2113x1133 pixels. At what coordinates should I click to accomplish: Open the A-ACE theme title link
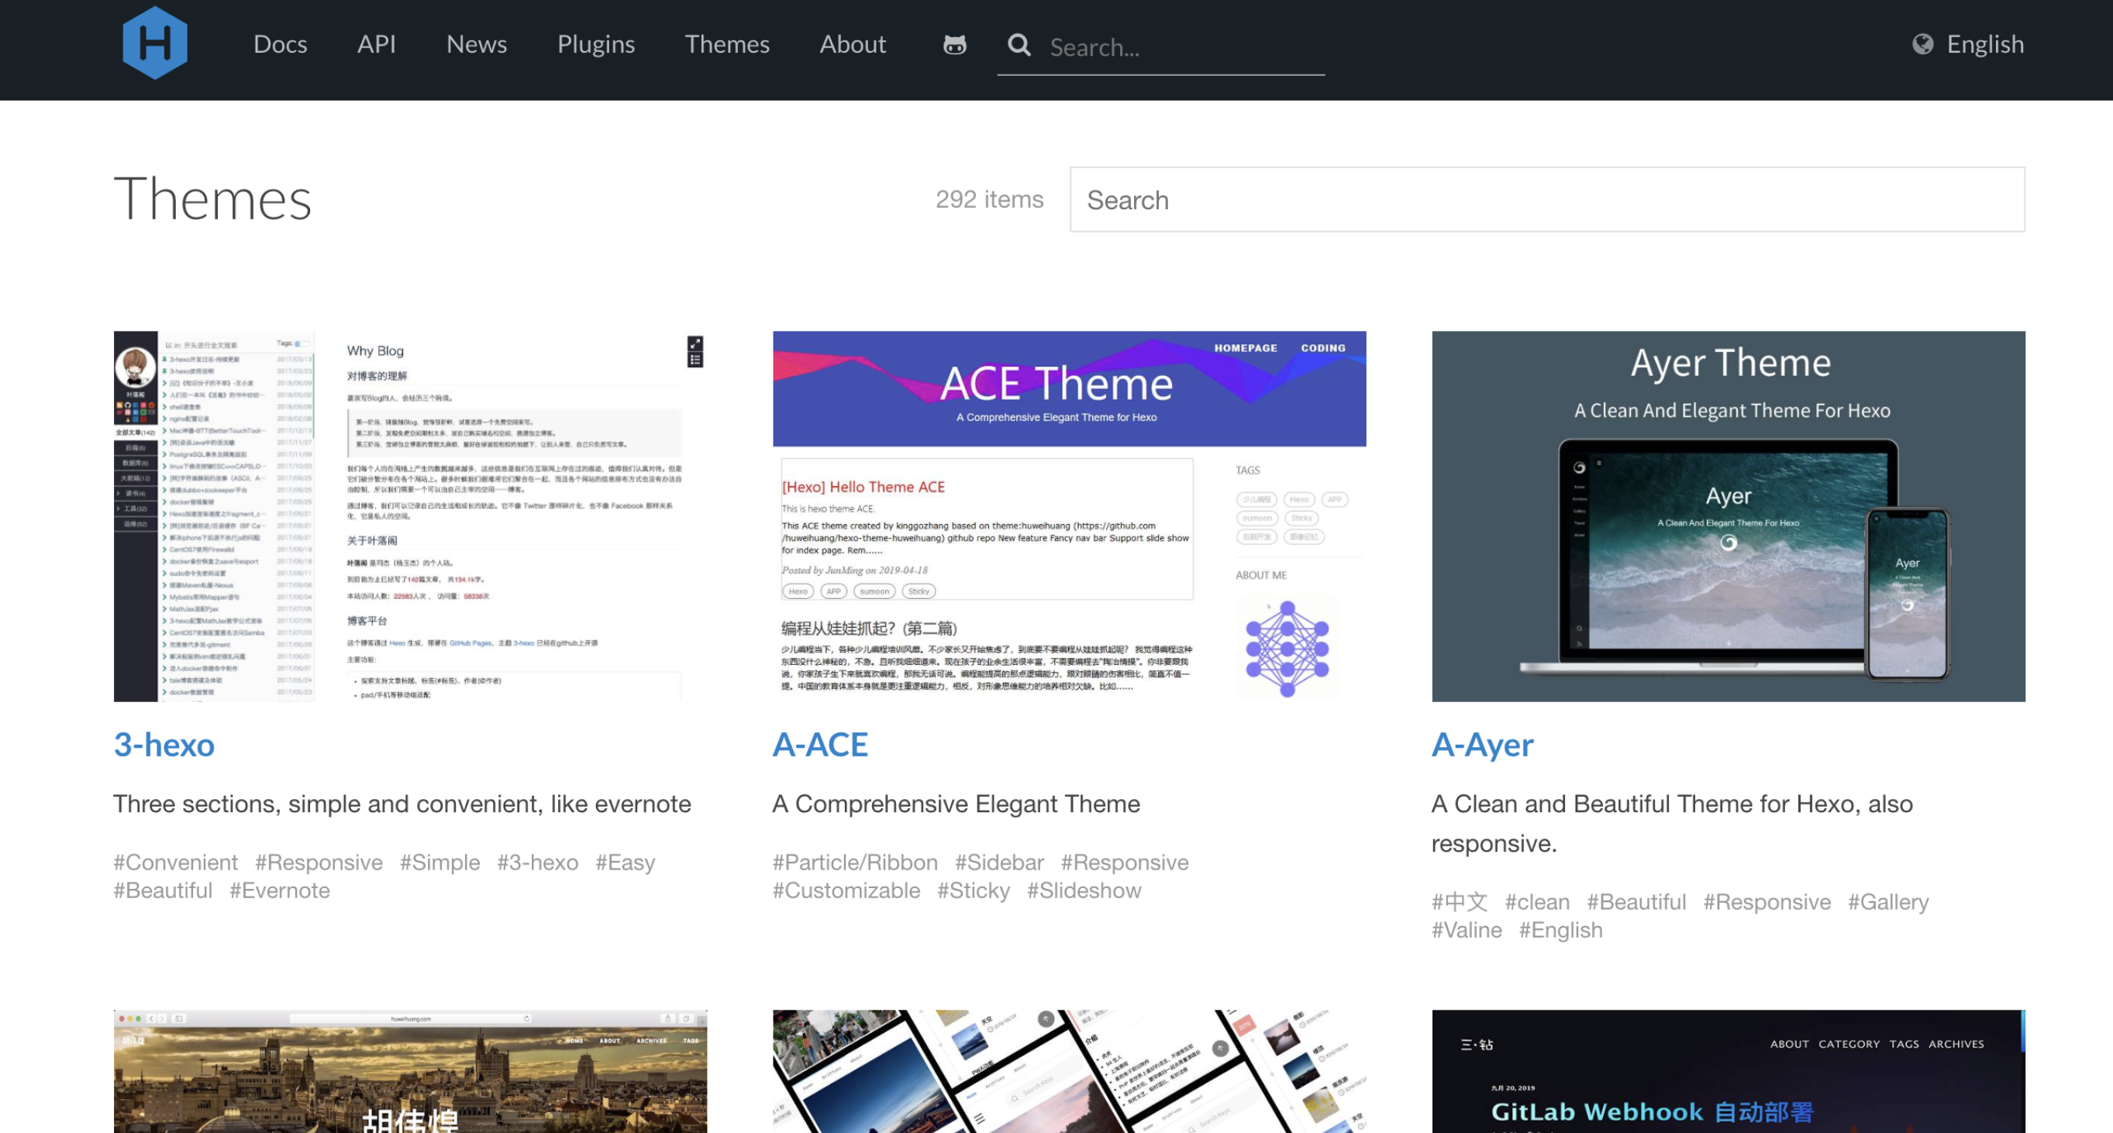820,745
